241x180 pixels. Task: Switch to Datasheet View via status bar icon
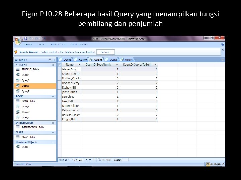[x=208, y=164]
